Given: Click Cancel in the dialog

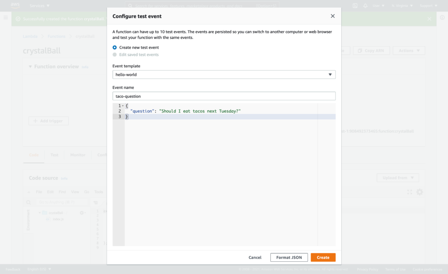Looking at the screenshot, I should [255, 257].
